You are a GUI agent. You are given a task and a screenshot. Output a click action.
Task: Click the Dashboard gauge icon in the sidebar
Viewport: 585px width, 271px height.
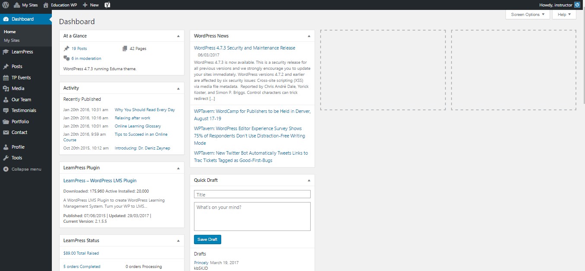coord(6,19)
